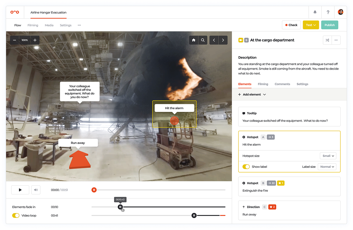Click the scene description text
The image size is (353, 230).
tap(288, 69)
